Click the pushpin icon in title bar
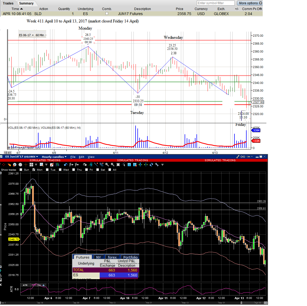The image size is (307, 306). pos(248,157)
